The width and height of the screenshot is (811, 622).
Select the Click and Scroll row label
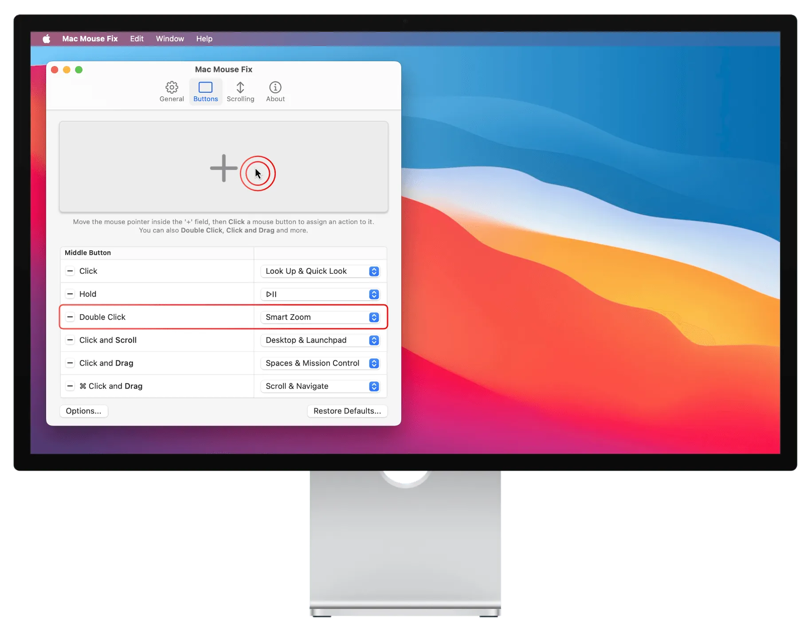click(x=108, y=340)
